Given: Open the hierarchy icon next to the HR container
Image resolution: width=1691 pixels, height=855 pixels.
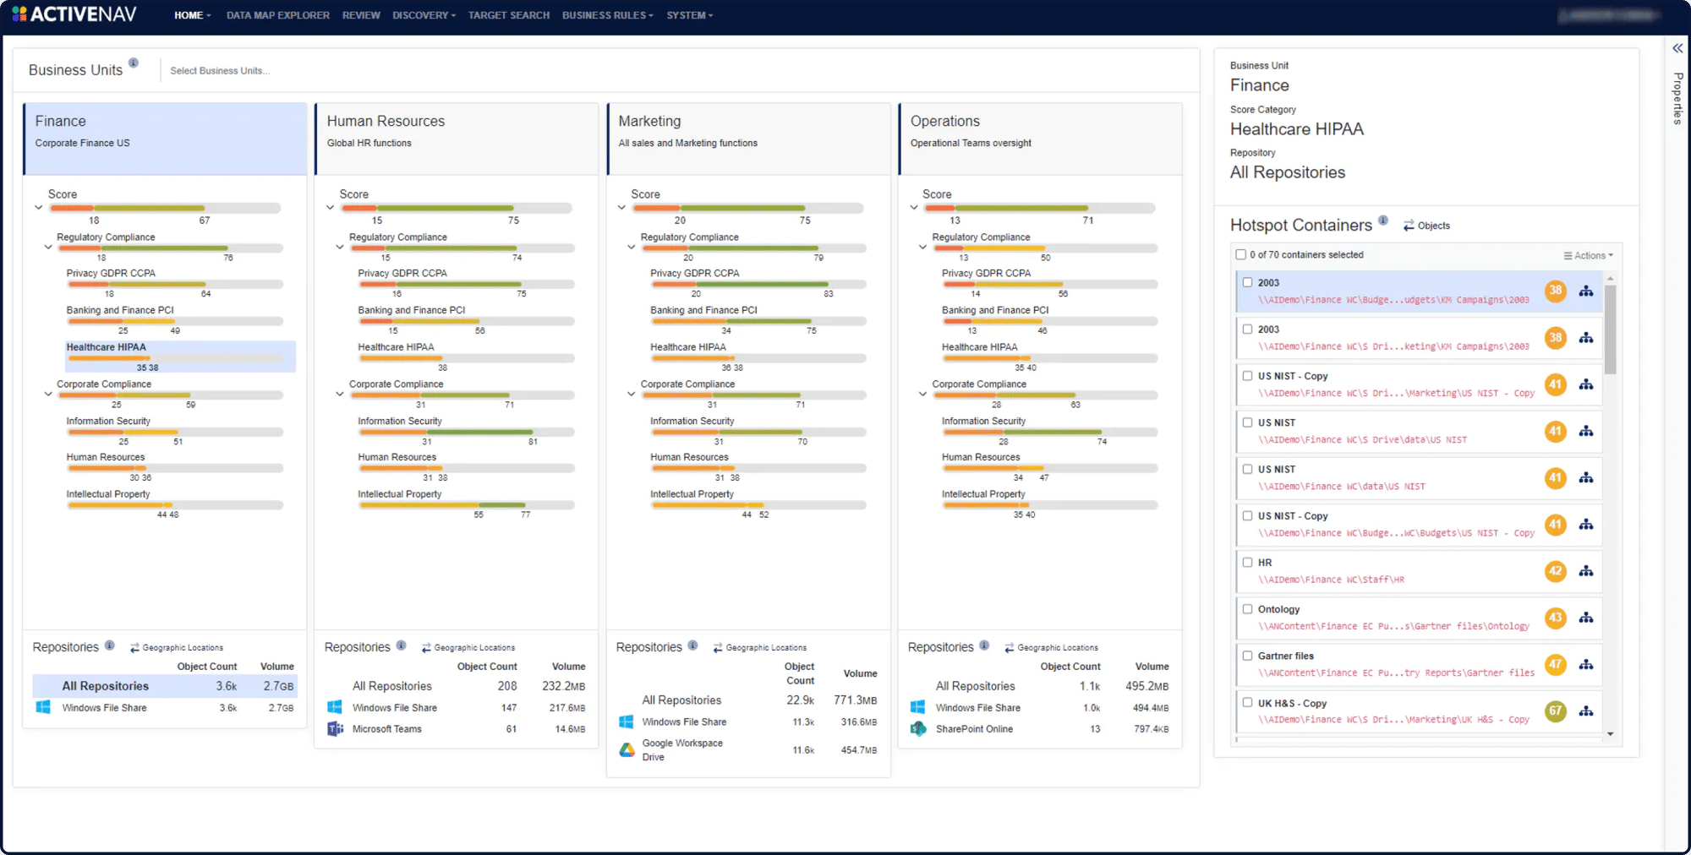Looking at the screenshot, I should pos(1587,571).
